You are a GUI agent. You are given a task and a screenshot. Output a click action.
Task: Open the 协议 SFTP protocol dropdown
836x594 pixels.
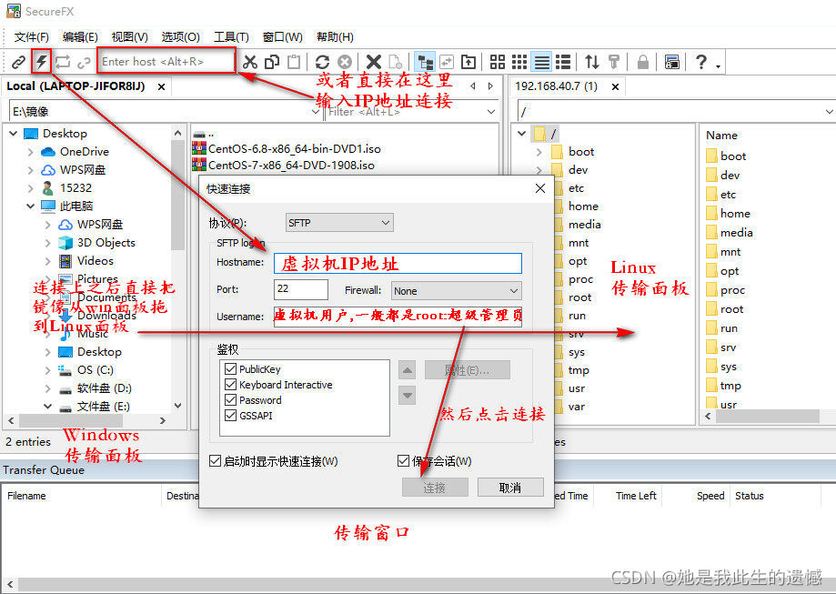point(339,223)
